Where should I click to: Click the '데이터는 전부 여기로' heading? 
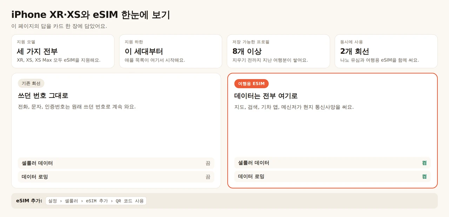tap(266, 96)
